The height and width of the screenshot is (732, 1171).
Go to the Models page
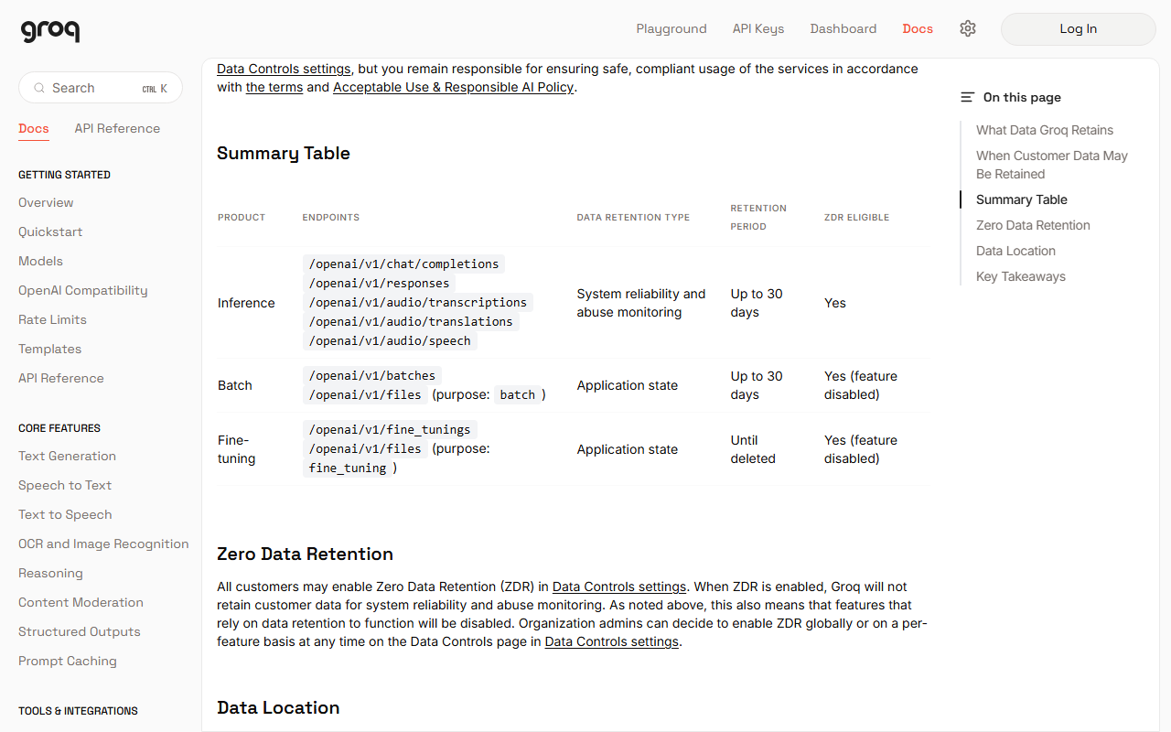coord(40,261)
